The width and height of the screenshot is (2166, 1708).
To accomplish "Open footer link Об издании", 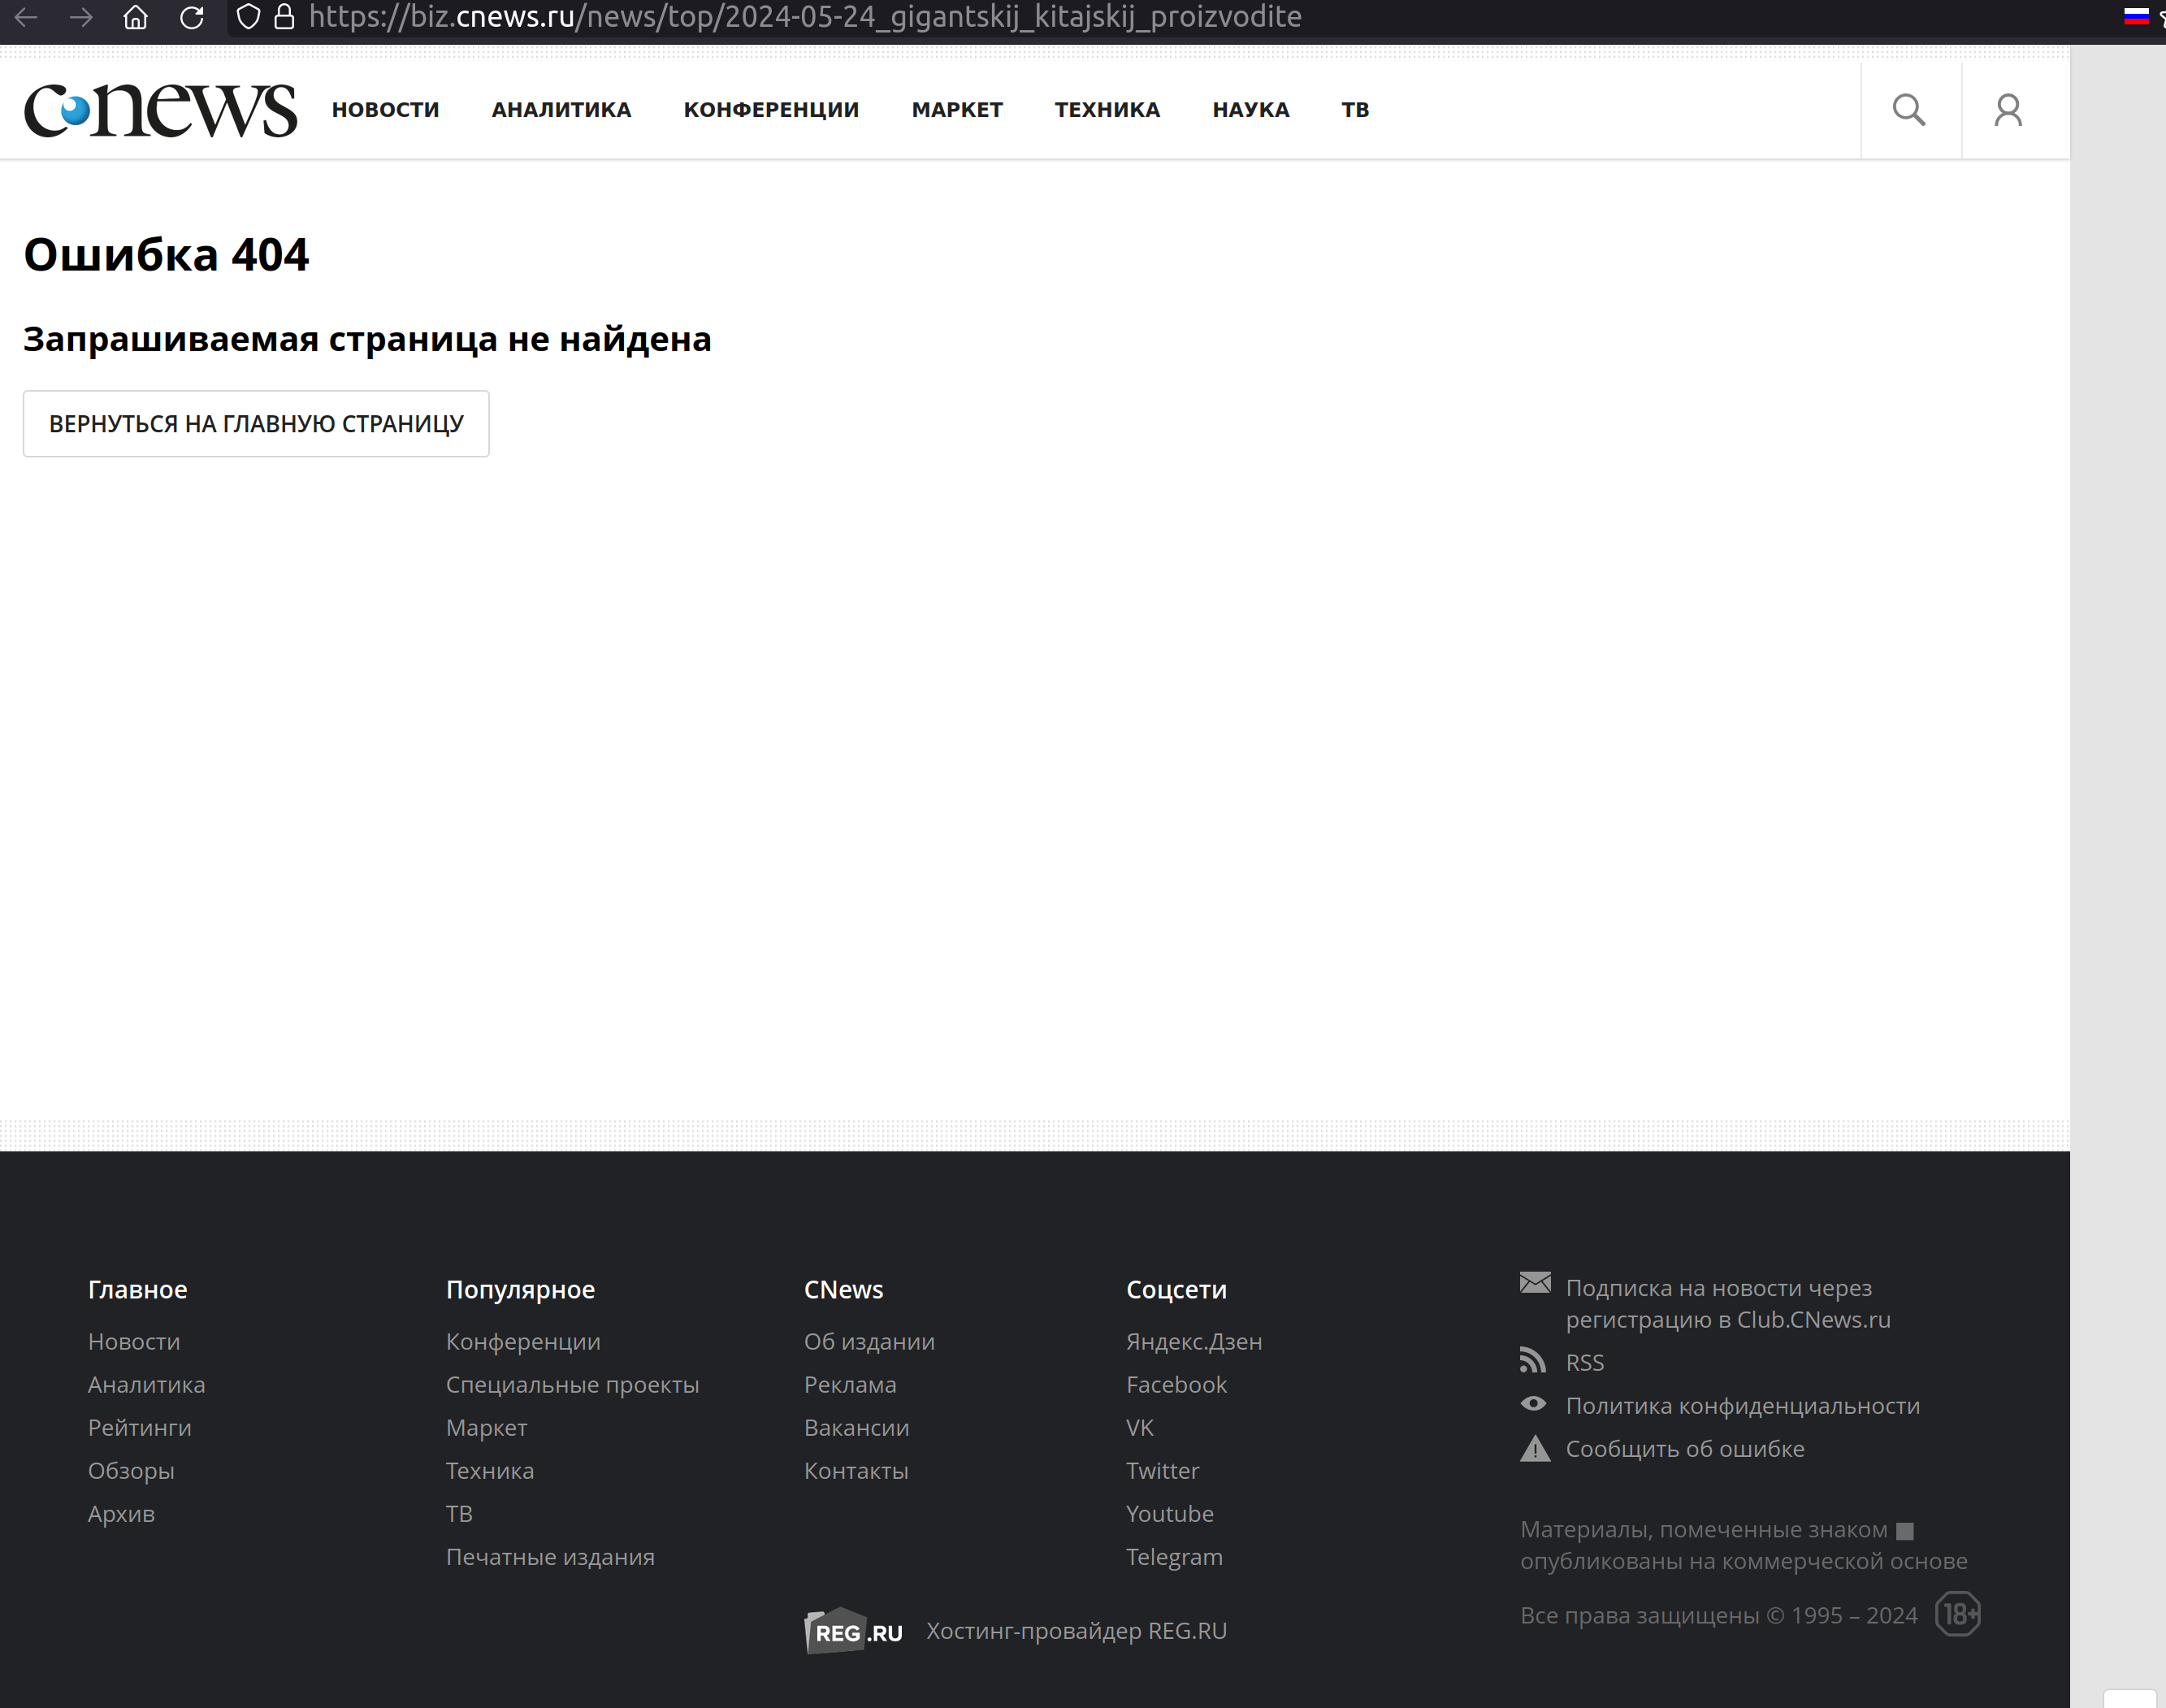I will click(869, 1341).
